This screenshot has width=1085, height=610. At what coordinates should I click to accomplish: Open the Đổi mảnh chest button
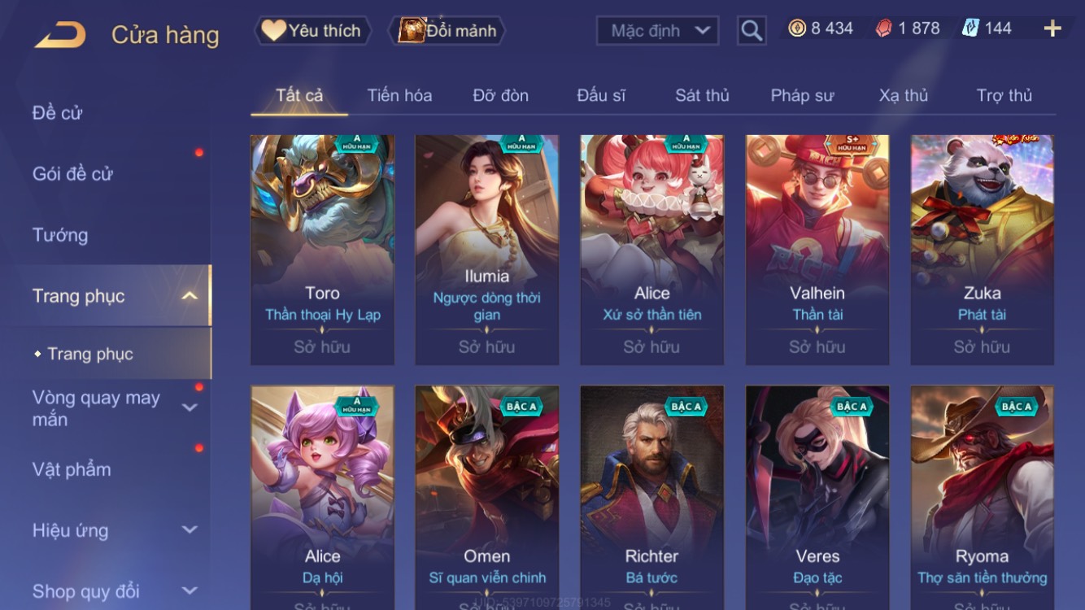click(450, 31)
